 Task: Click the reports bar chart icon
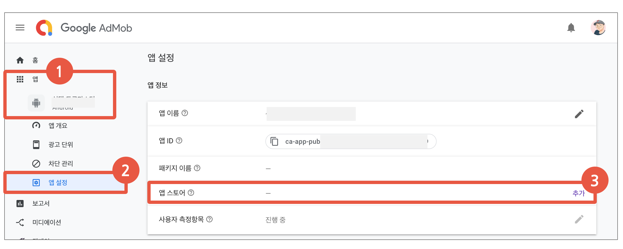pos(20,204)
